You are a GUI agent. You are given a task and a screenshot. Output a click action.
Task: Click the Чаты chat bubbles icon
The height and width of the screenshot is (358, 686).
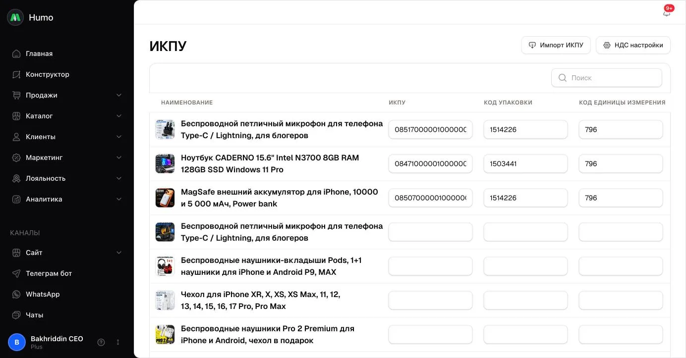tap(16, 315)
